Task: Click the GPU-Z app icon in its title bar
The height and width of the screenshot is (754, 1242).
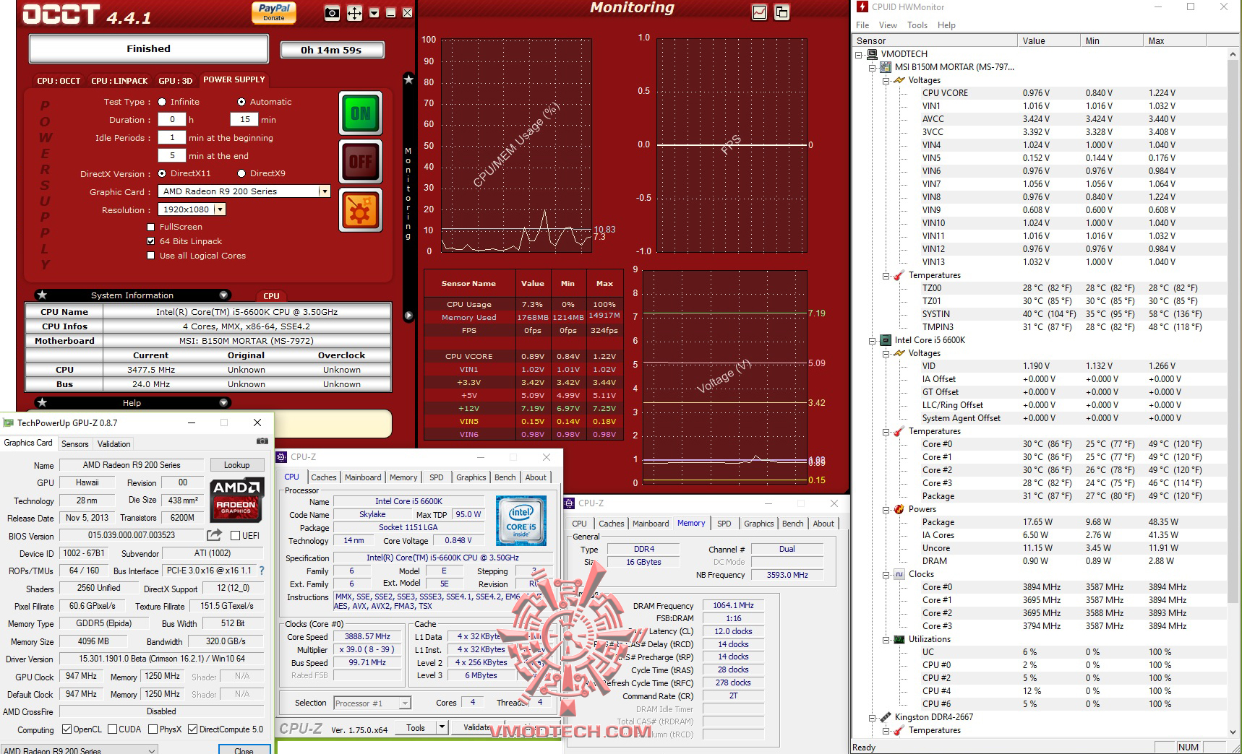Action: [8, 422]
